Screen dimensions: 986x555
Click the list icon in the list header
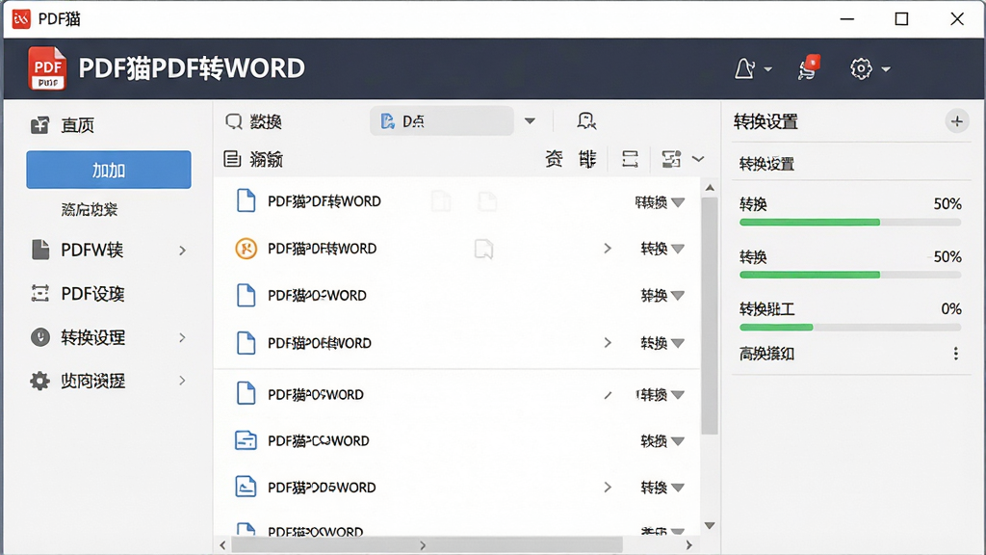[x=232, y=159]
